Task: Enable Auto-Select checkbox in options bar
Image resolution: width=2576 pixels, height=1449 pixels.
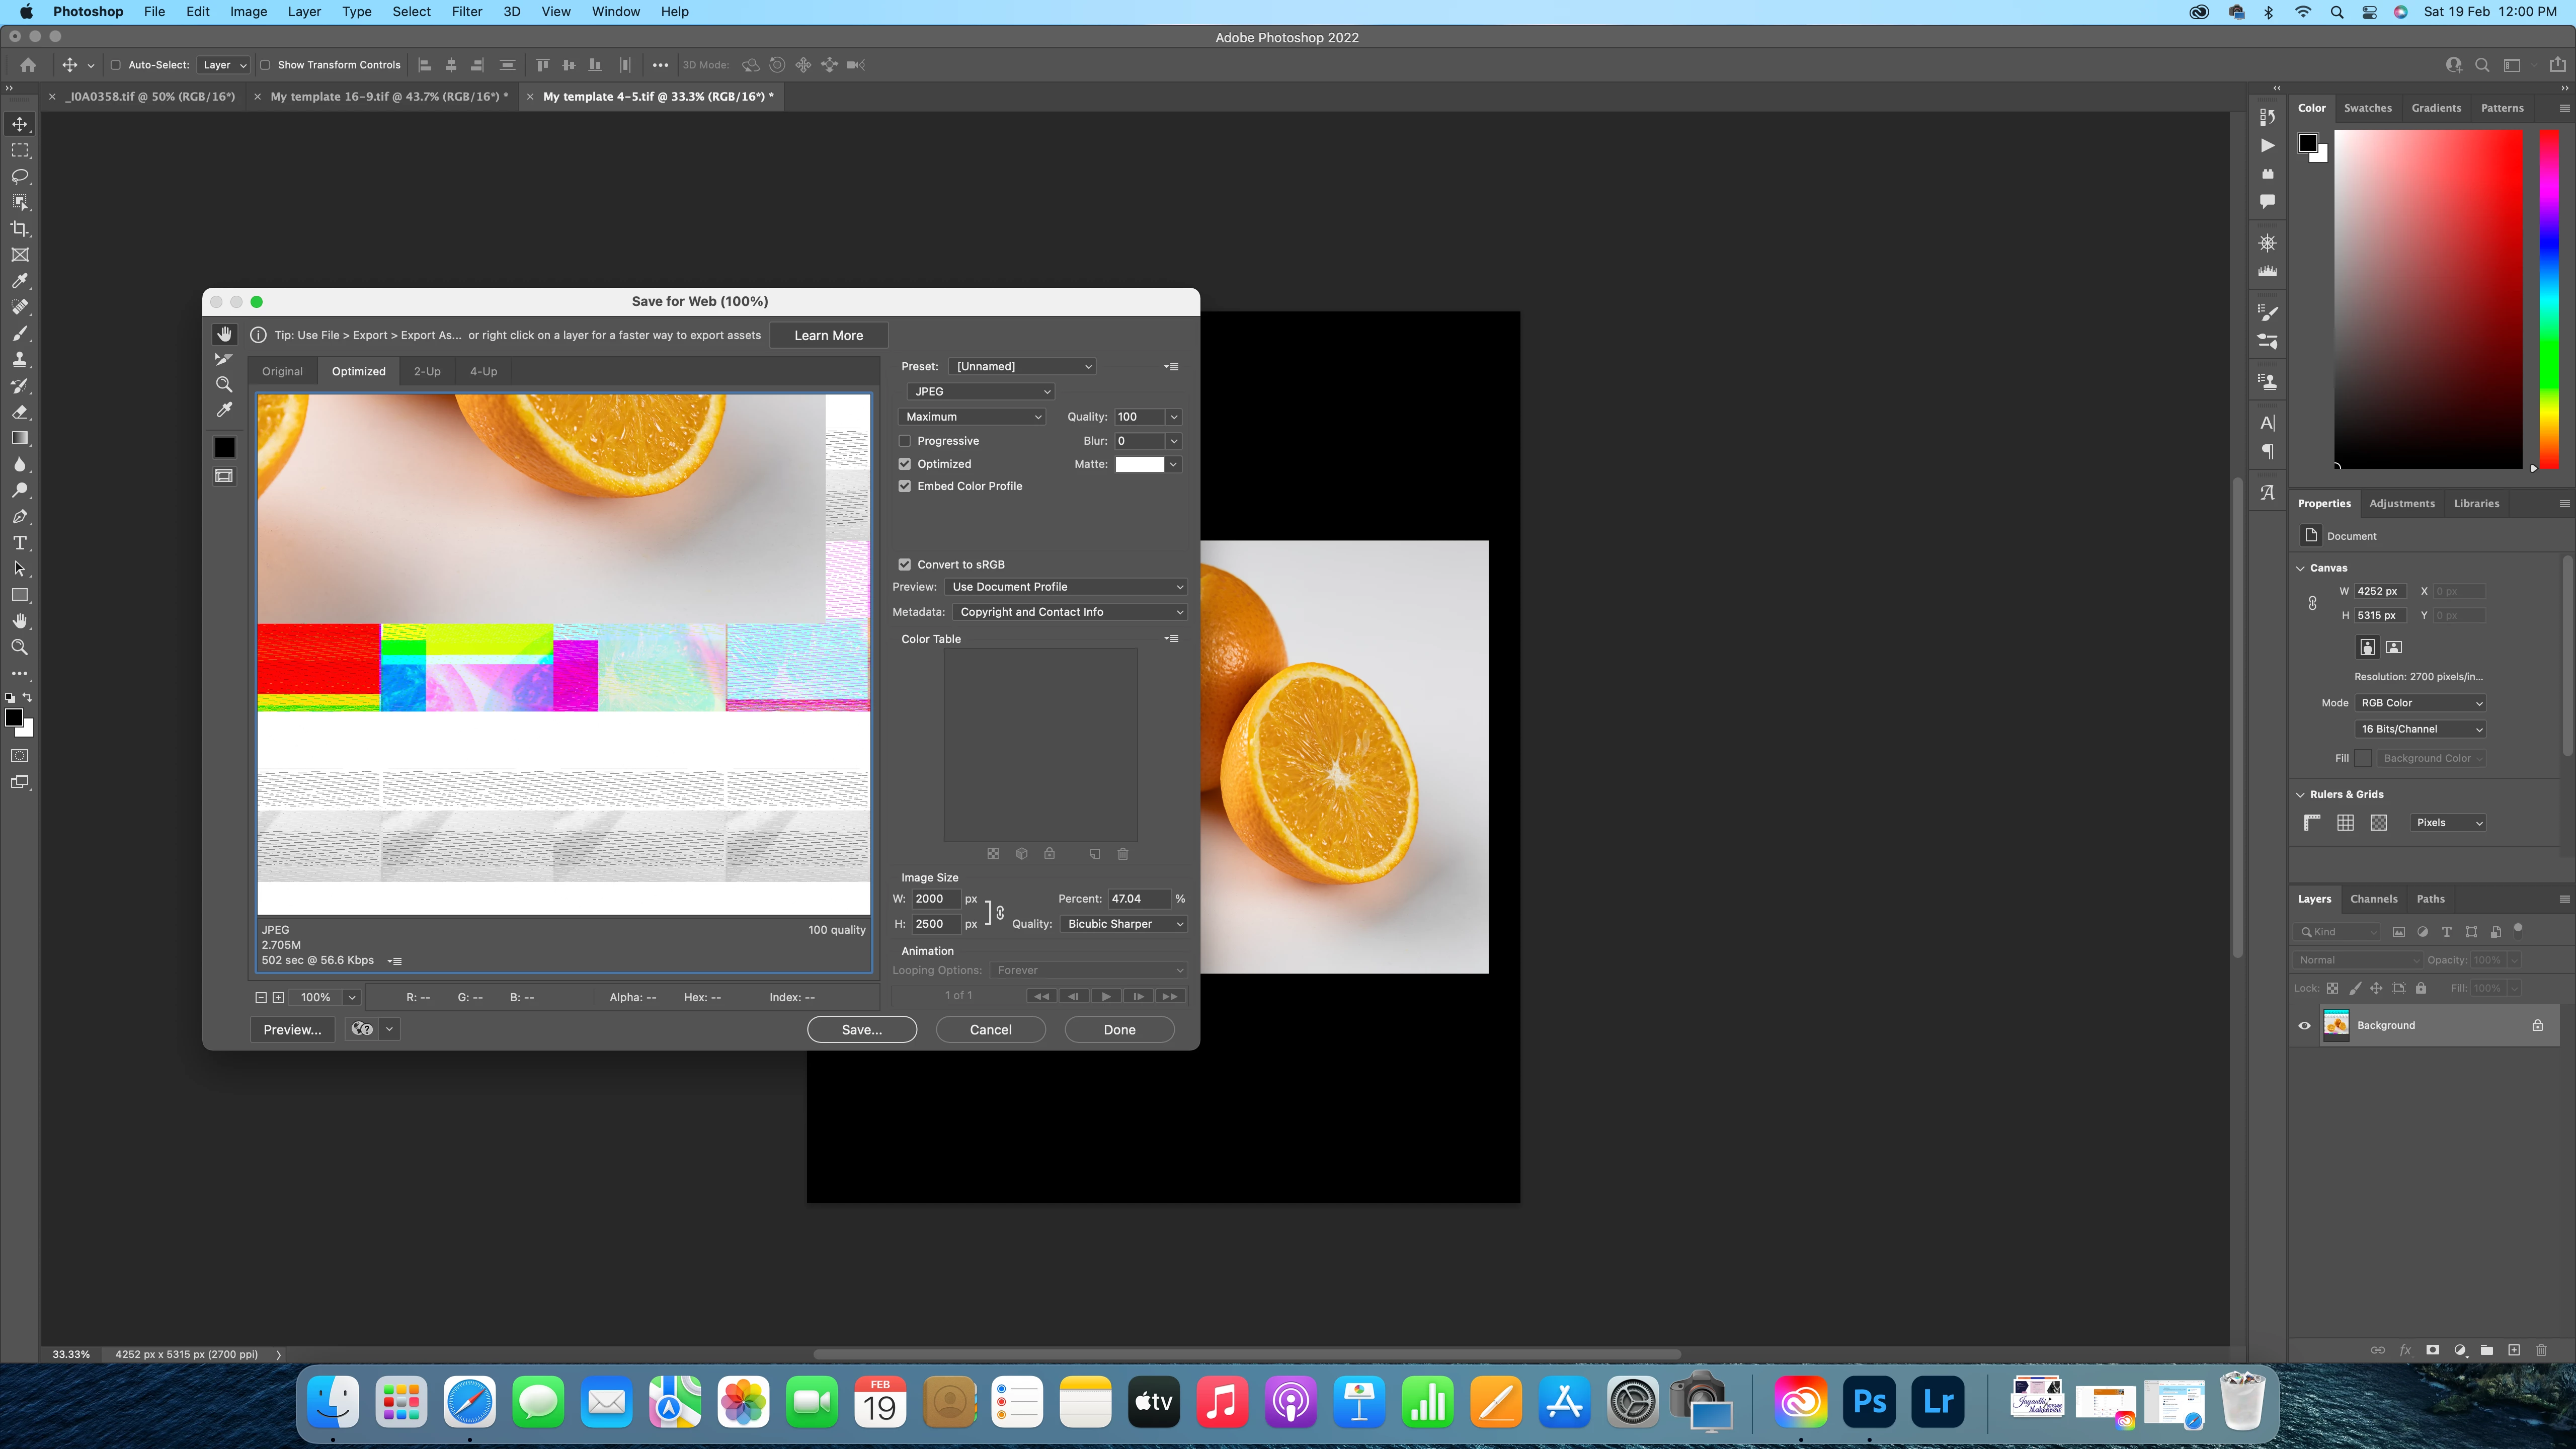Action: coord(115,65)
